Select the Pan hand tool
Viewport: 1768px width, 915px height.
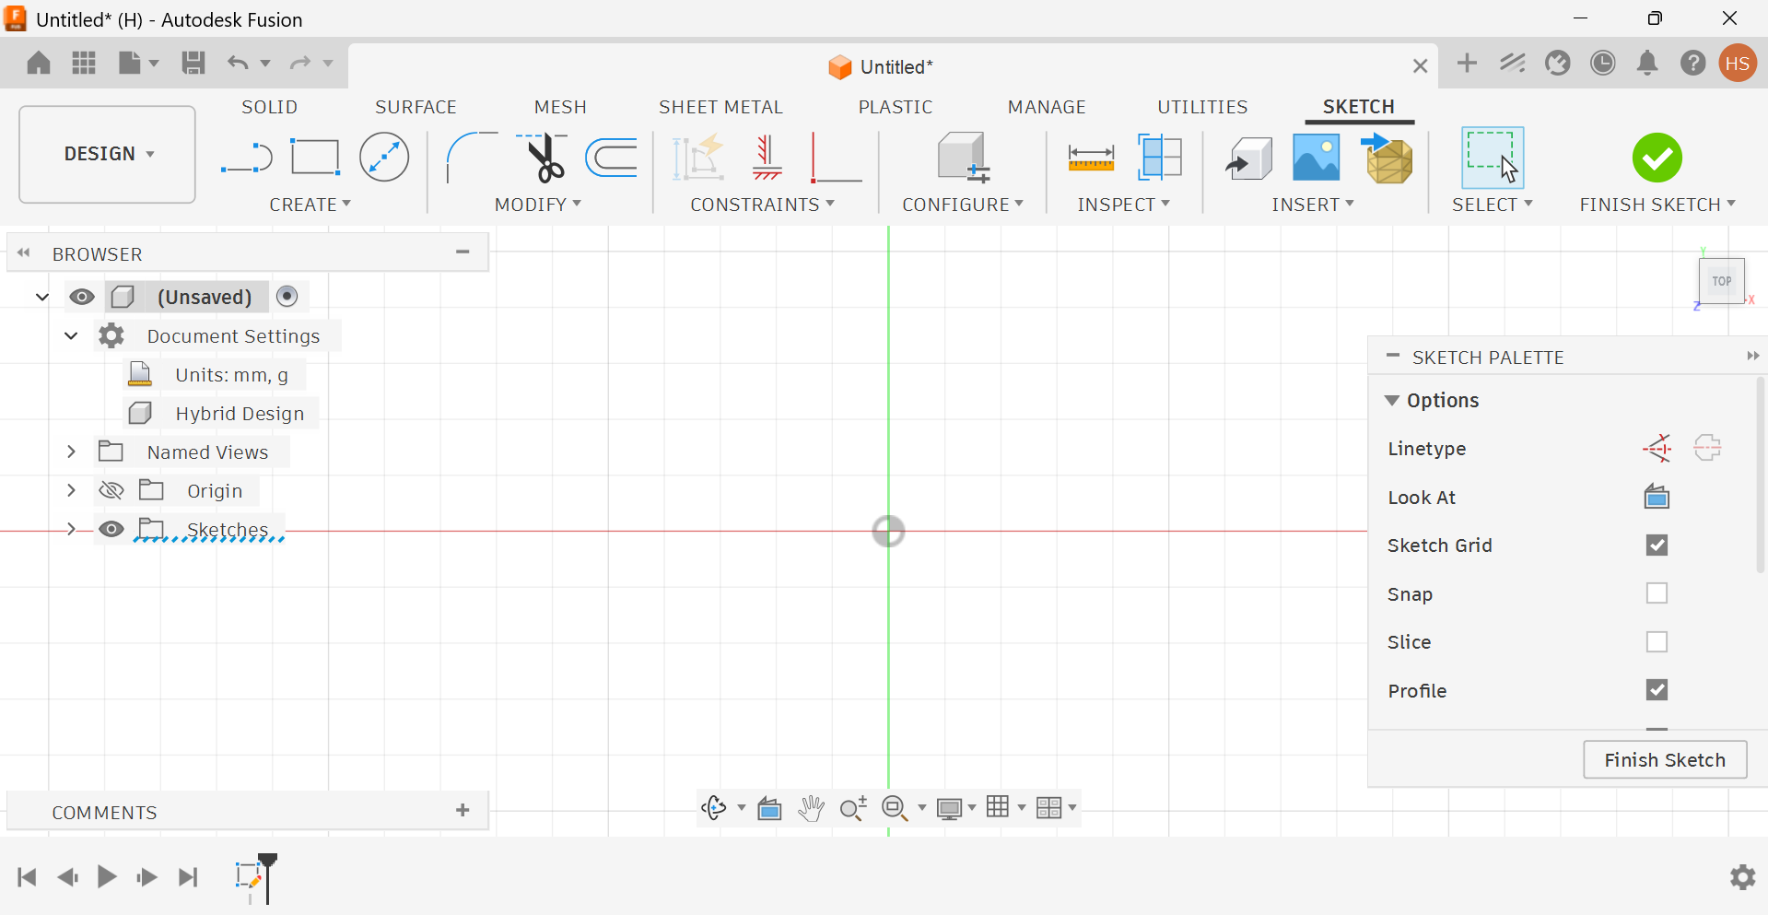(x=811, y=808)
